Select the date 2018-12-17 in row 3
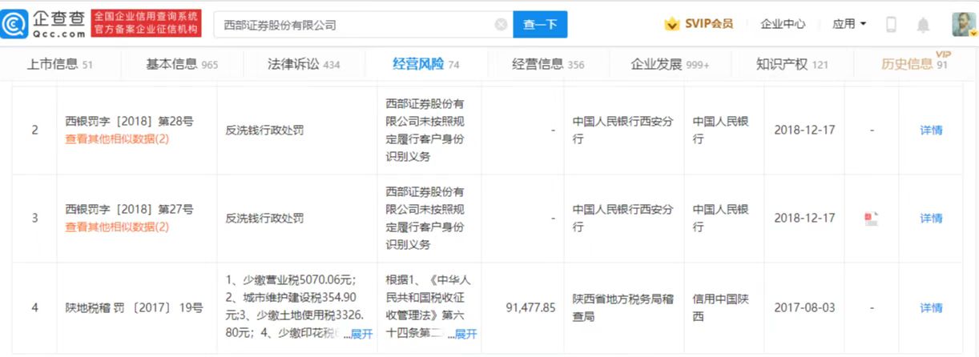The height and width of the screenshot is (357, 979). click(x=804, y=218)
